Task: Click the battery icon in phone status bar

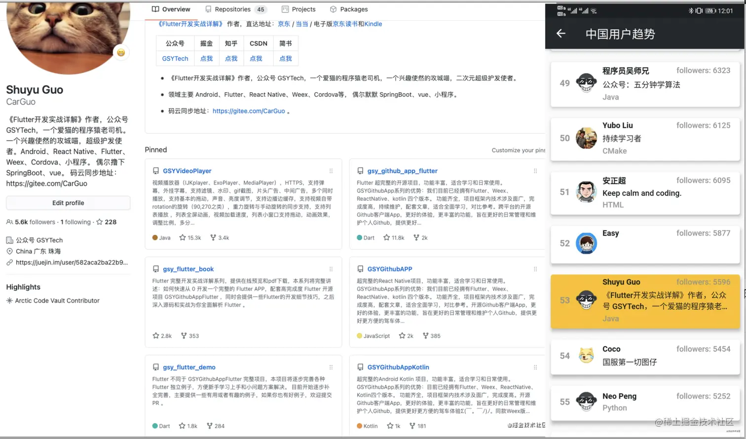Action: pyautogui.click(x=710, y=10)
